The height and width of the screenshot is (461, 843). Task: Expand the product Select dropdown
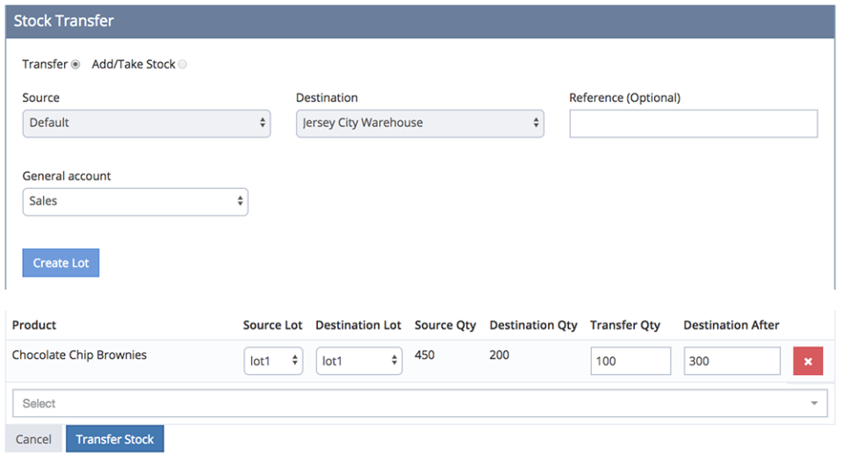click(420, 404)
